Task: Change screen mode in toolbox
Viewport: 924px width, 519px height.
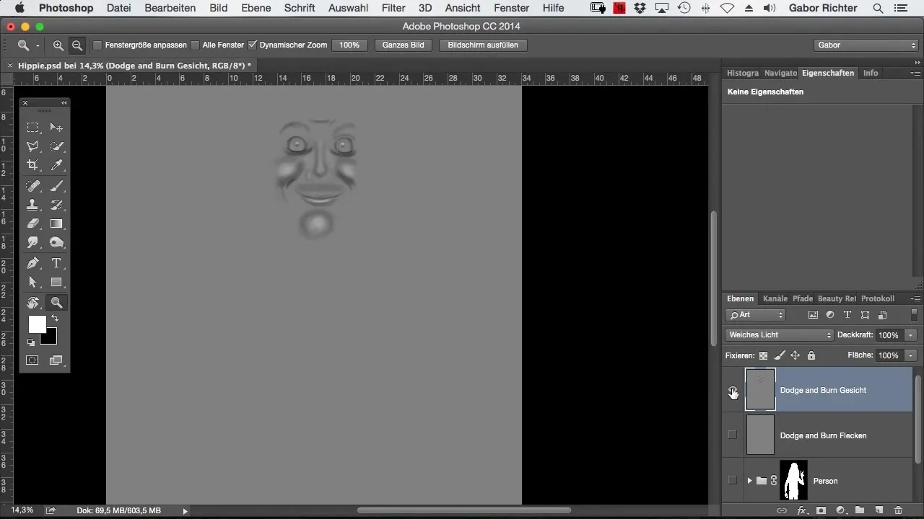Action: [56, 360]
